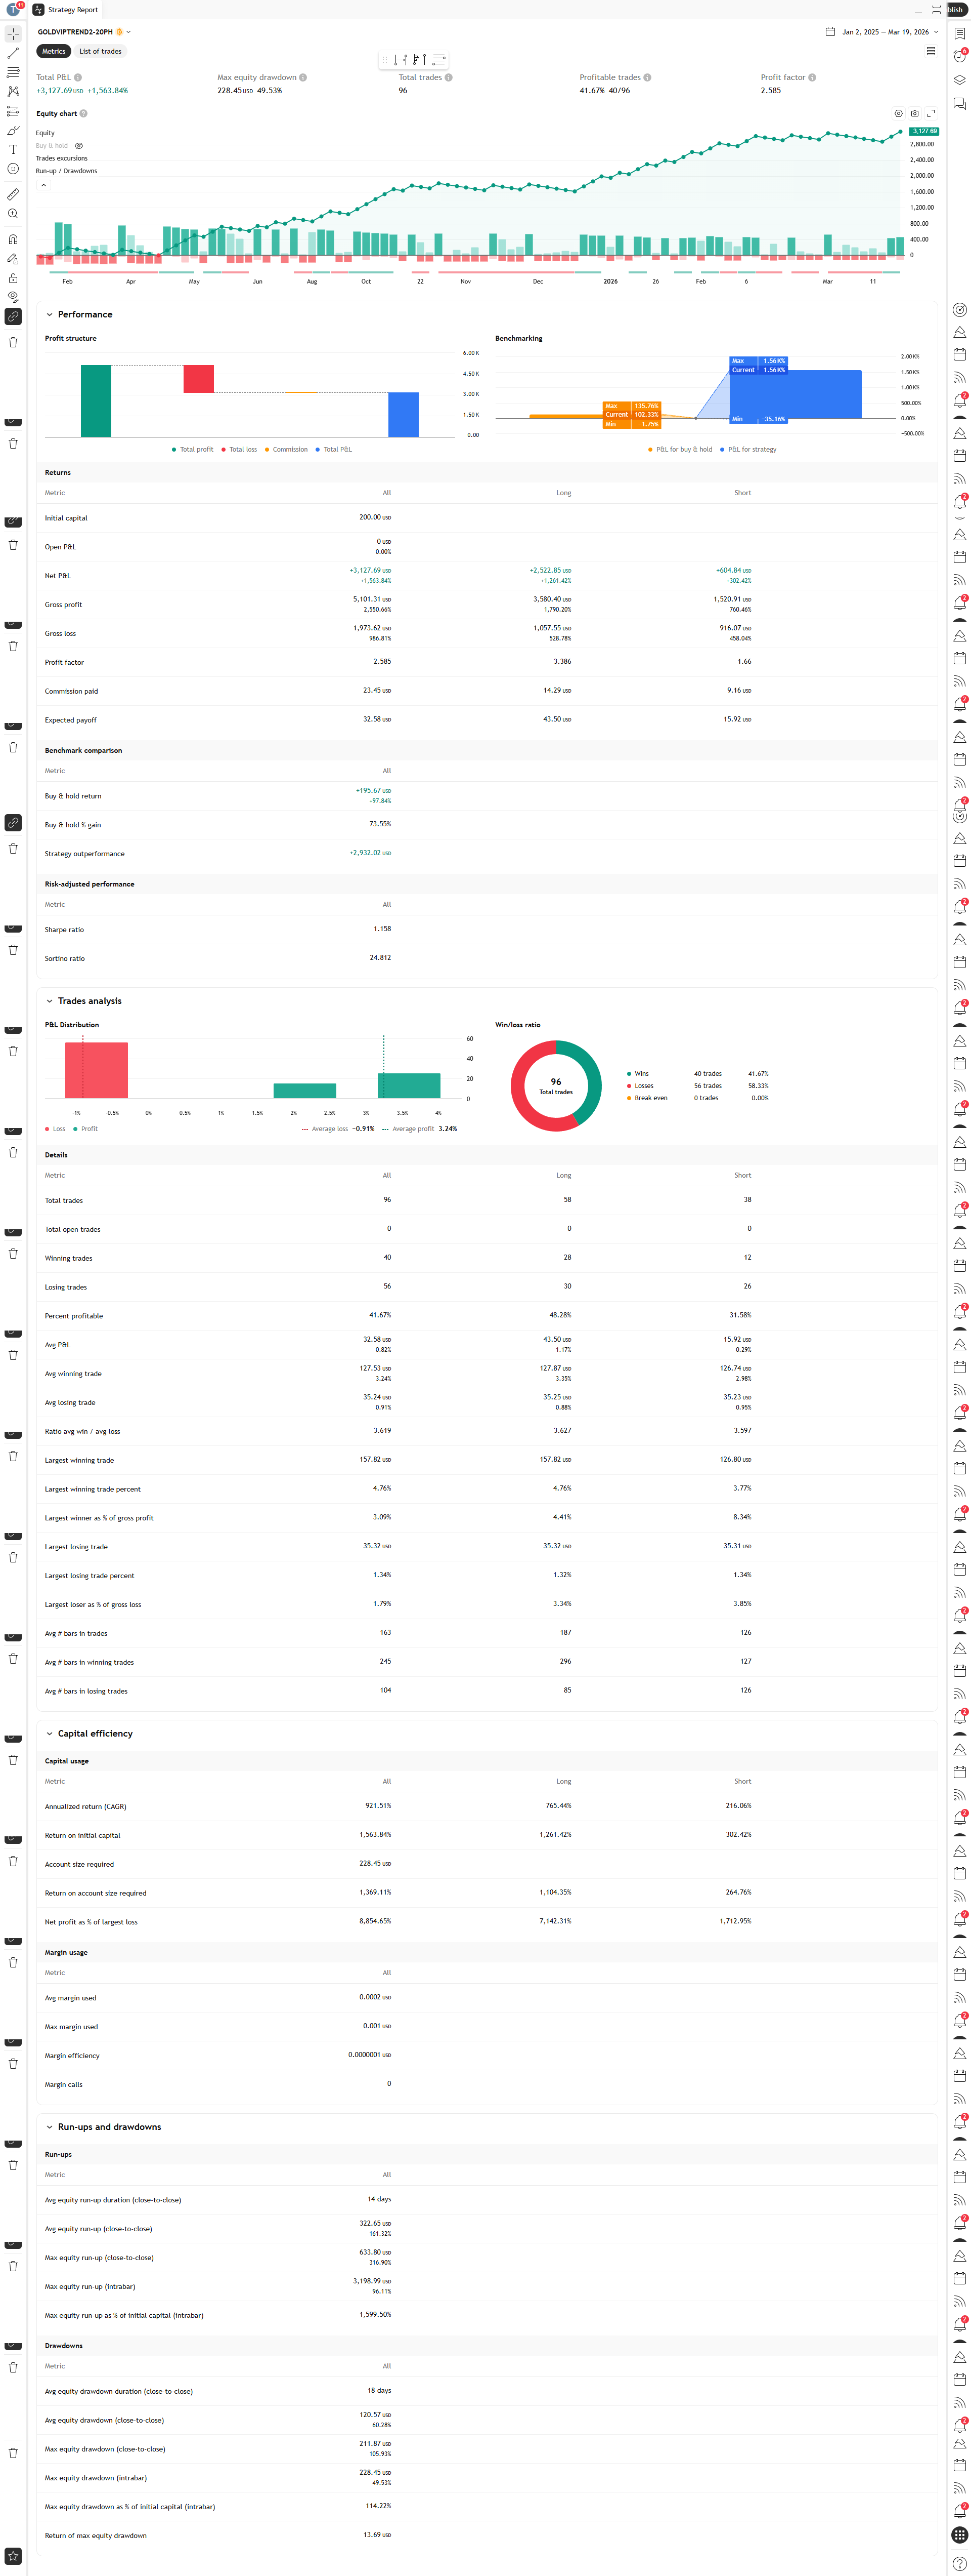Screen dimensions: 971x2576
Task: Collapse the Capital efficiency section
Action: pyautogui.click(x=49, y=1734)
